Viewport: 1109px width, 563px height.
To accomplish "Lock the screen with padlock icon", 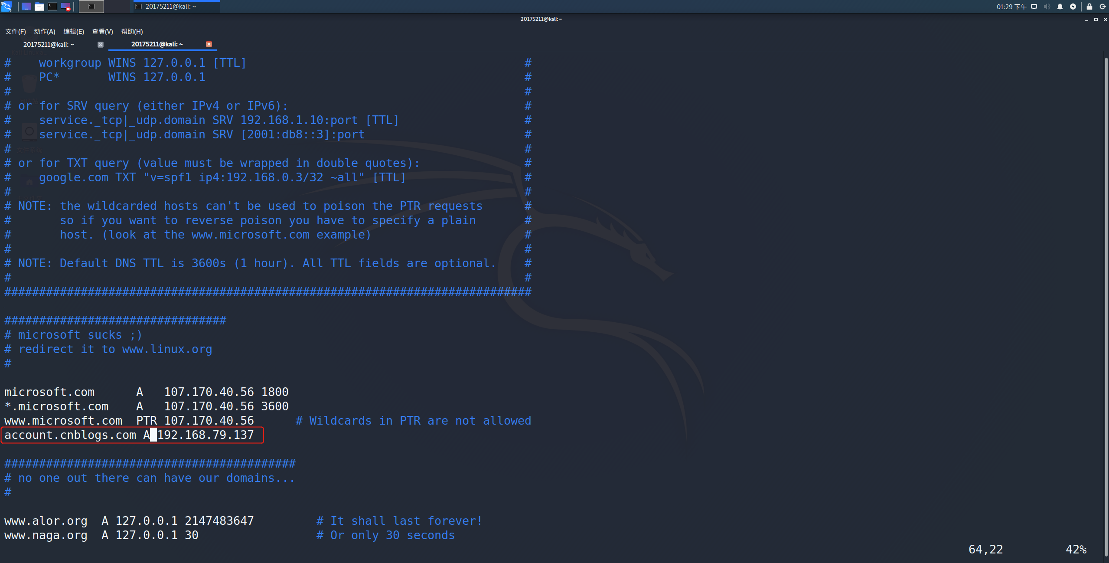I will [1089, 7].
